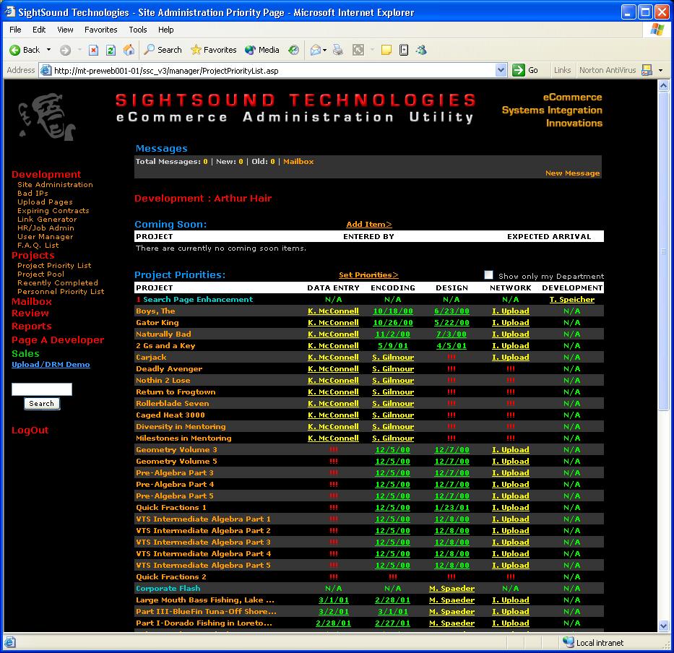
Task: Open Recently Completed in the sidebar
Action: 58,283
